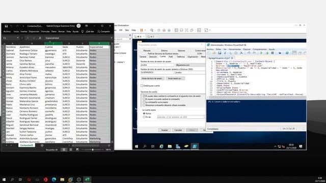This screenshot has width=326, height=183.
Task: Click new script icon in PowerShell ISE
Action: point(209,53)
